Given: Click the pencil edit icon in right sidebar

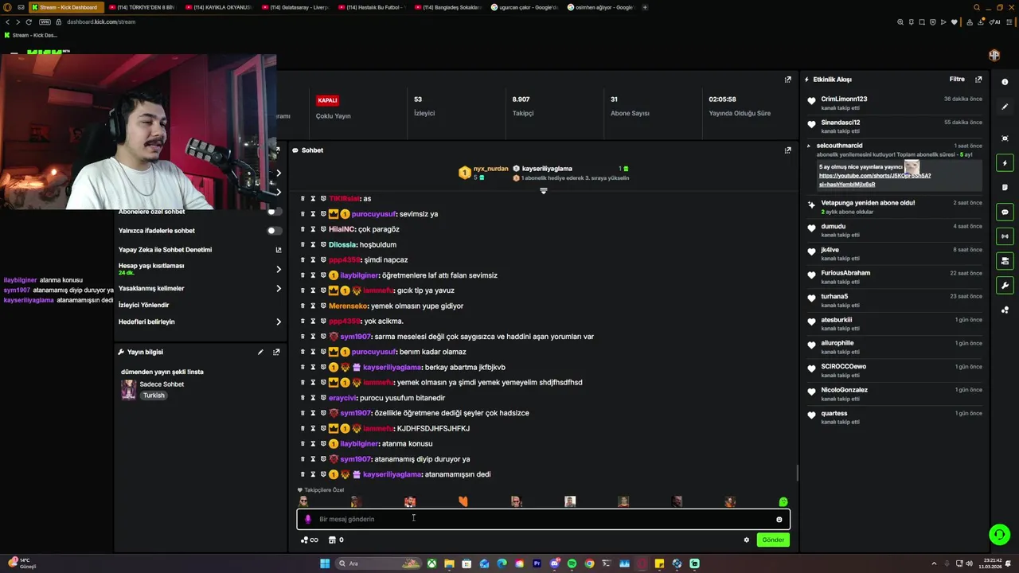Looking at the screenshot, I should click(1005, 107).
